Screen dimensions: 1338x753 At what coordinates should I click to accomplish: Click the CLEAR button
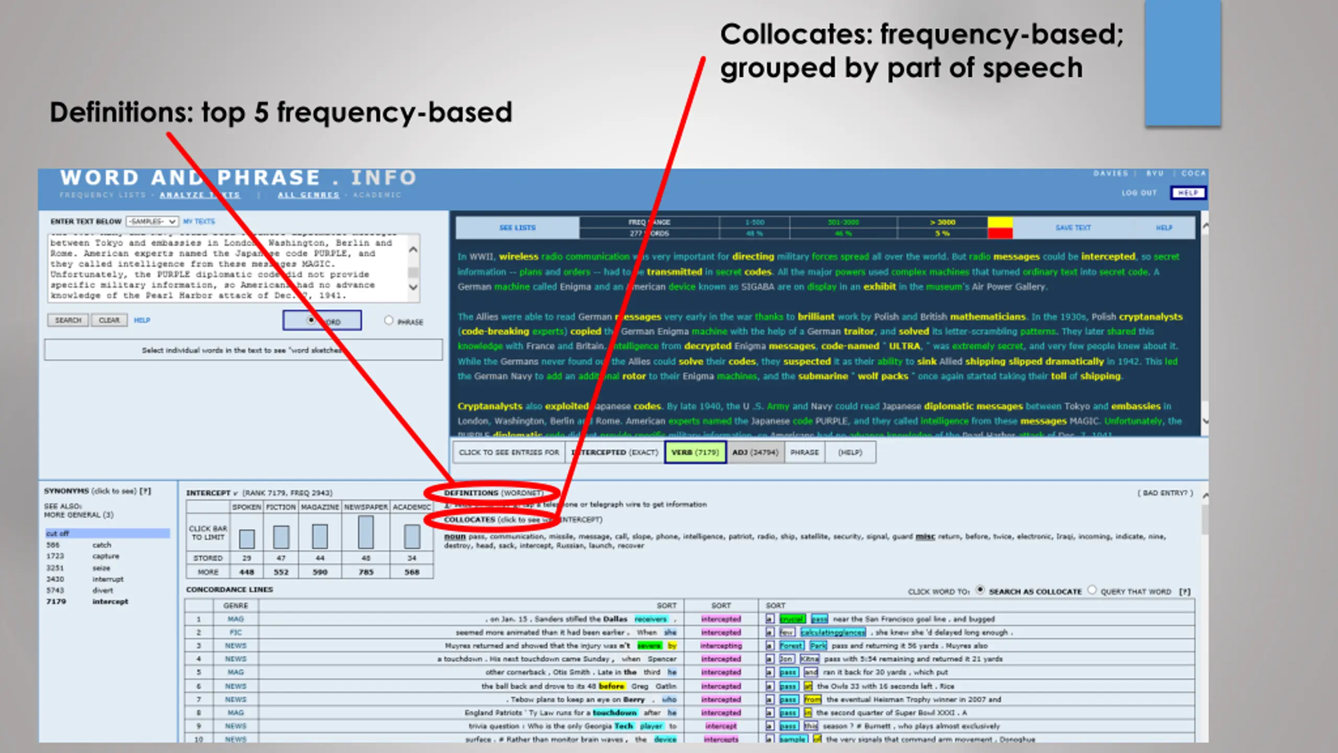point(109,320)
